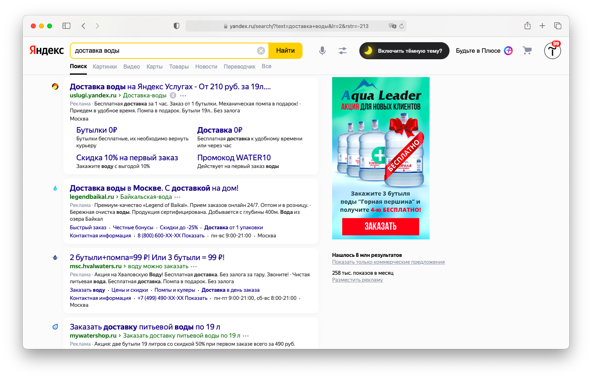Open the Safari share icon
The height and width of the screenshot is (379, 592).
pos(527,26)
